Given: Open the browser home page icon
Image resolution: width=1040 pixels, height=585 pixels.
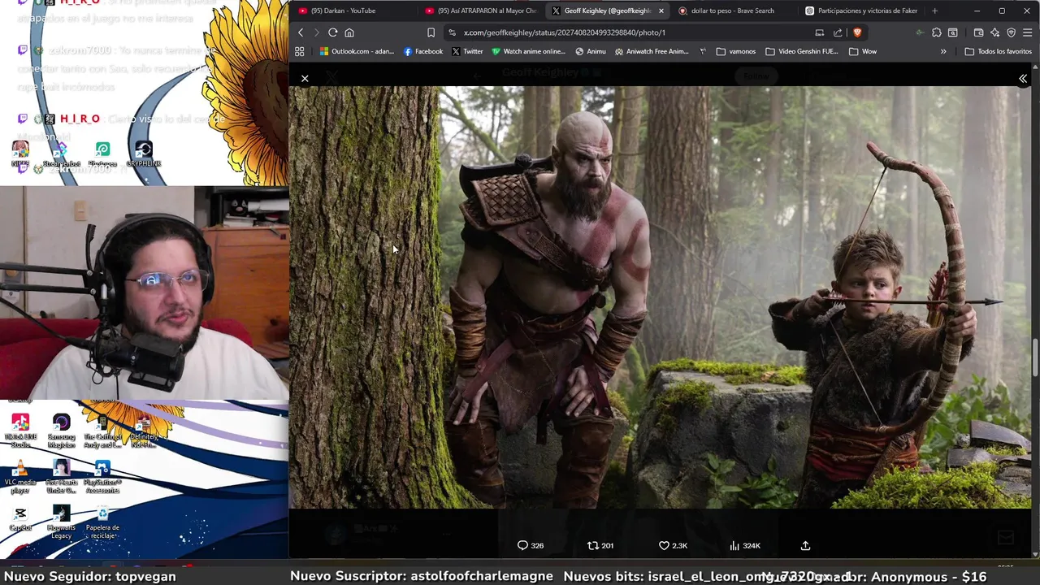Looking at the screenshot, I should (349, 32).
